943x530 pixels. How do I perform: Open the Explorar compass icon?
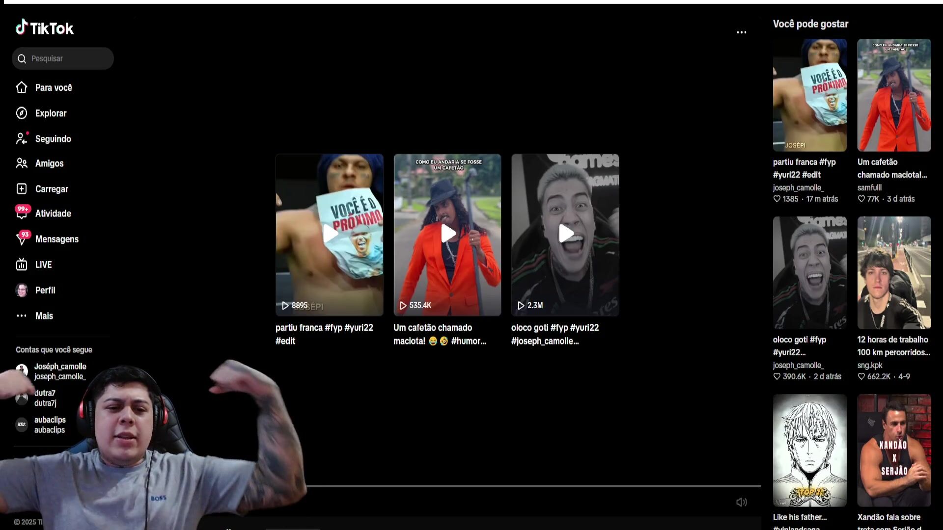(22, 113)
